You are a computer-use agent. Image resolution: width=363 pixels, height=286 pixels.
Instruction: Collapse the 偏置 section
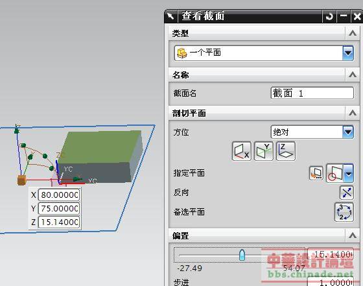[353, 235]
